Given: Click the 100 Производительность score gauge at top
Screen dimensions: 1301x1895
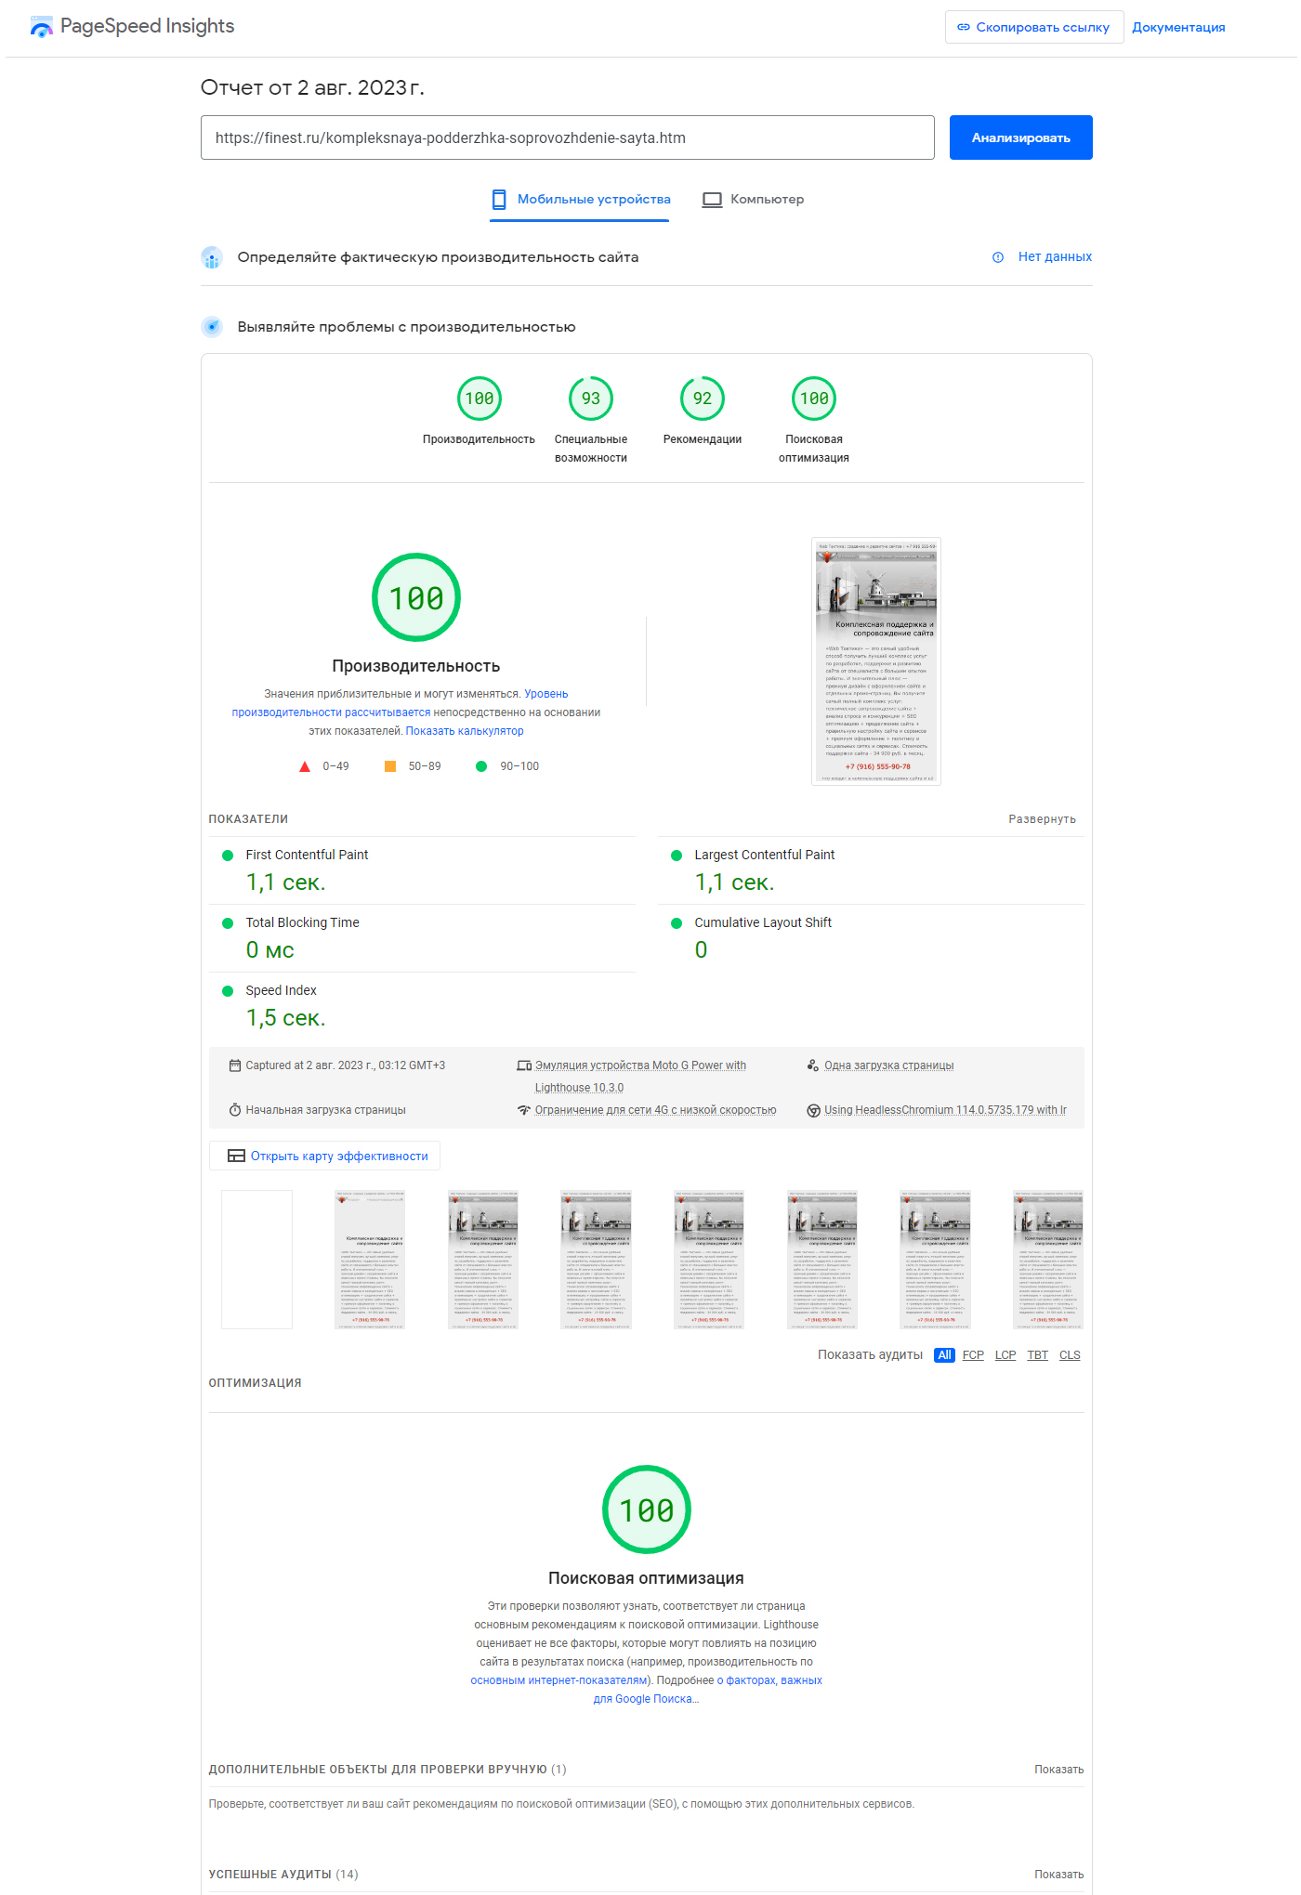Looking at the screenshot, I should point(480,399).
